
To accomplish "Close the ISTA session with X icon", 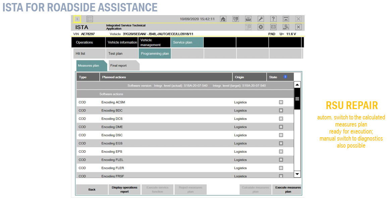I will [x=298, y=27].
